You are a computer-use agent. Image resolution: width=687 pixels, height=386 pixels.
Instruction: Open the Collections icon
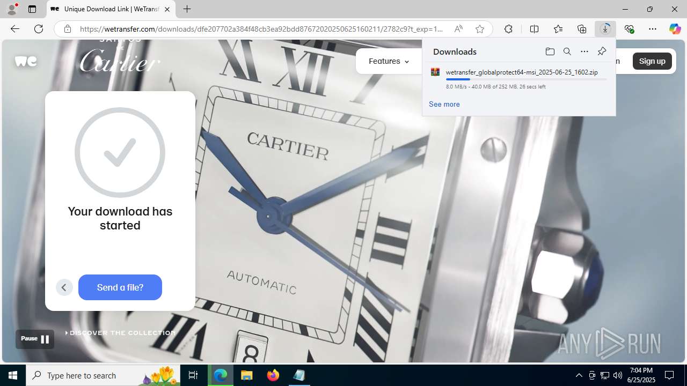point(582,29)
